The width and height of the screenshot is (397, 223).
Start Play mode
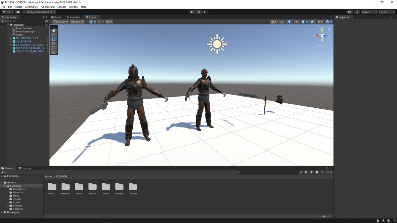pos(192,12)
